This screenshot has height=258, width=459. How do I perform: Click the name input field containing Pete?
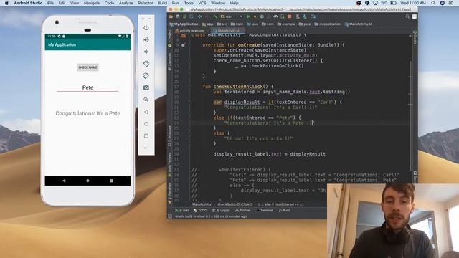pyautogui.click(x=87, y=87)
